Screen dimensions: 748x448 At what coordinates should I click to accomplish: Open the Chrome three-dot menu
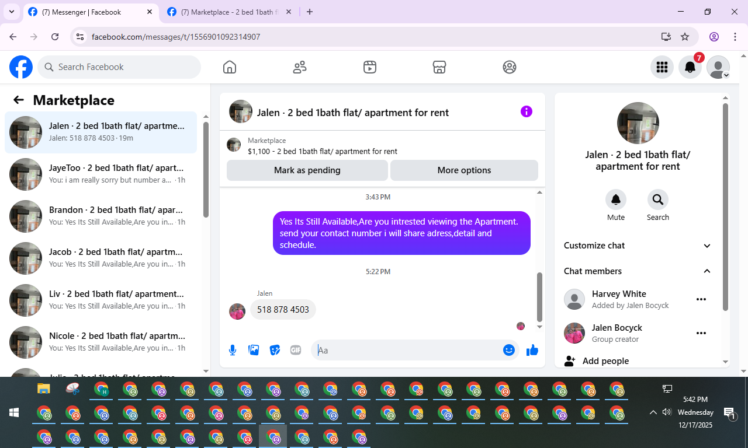tap(735, 37)
